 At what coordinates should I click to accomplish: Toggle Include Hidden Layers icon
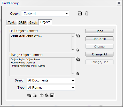[42, 95]
